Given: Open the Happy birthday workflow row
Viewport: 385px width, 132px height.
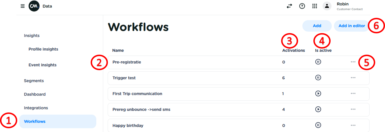Looking at the screenshot, I should tap(128, 125).
